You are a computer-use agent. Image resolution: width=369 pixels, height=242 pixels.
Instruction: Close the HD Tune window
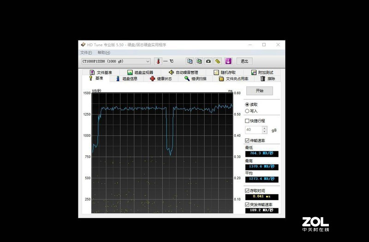278,45
